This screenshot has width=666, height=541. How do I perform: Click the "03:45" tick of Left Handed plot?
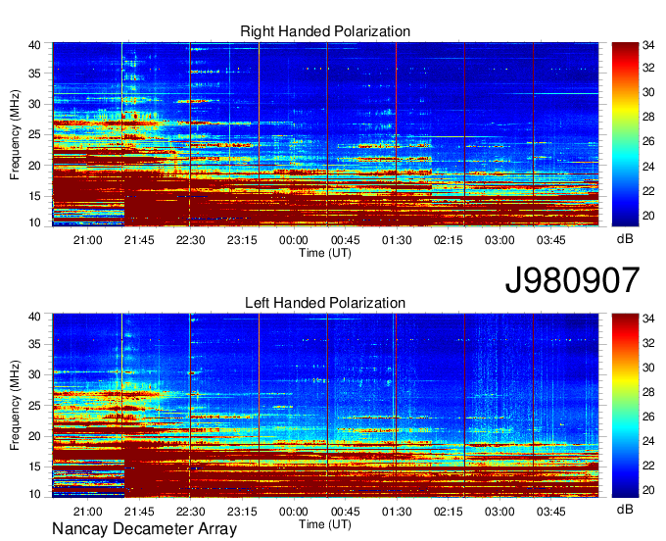pyautogui.click(x=550, y=512)
